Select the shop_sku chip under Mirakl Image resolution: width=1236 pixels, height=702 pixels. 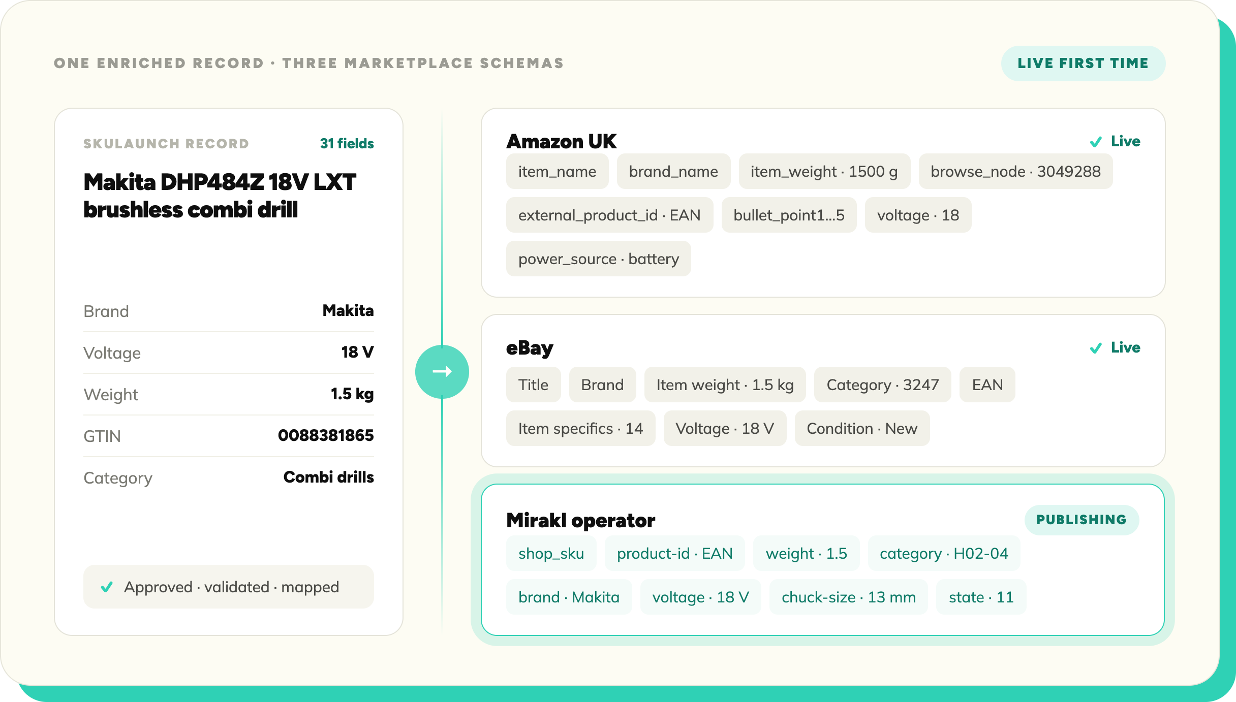551,554
